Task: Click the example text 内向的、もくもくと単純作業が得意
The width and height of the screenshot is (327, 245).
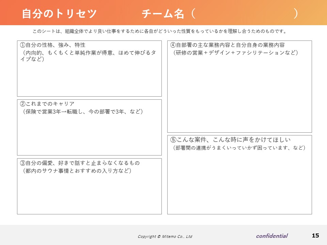Action: (x=69, y=53)
